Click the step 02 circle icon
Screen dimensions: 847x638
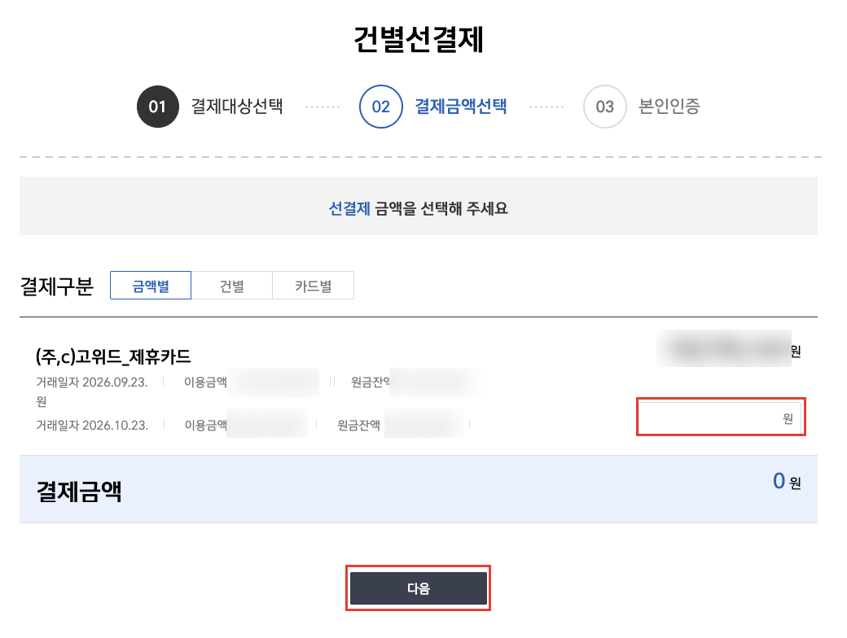pos(381,107)
